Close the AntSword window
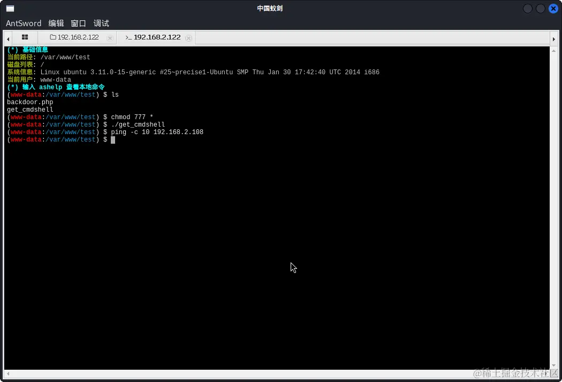Viewport: 562px width, 382px height. pyautogui.click(x=553, y=9)
